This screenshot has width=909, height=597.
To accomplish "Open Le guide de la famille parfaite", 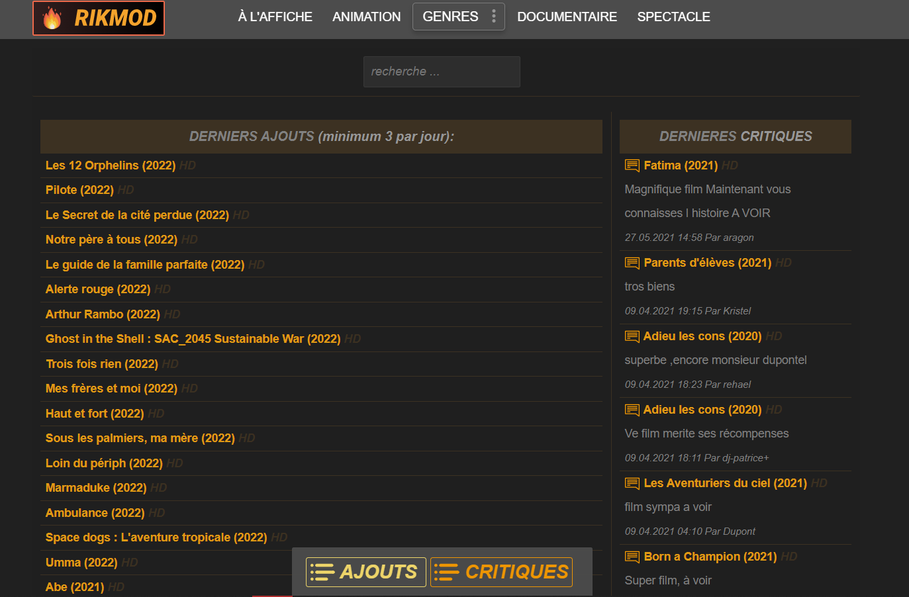I will click(x=145, y=265).
